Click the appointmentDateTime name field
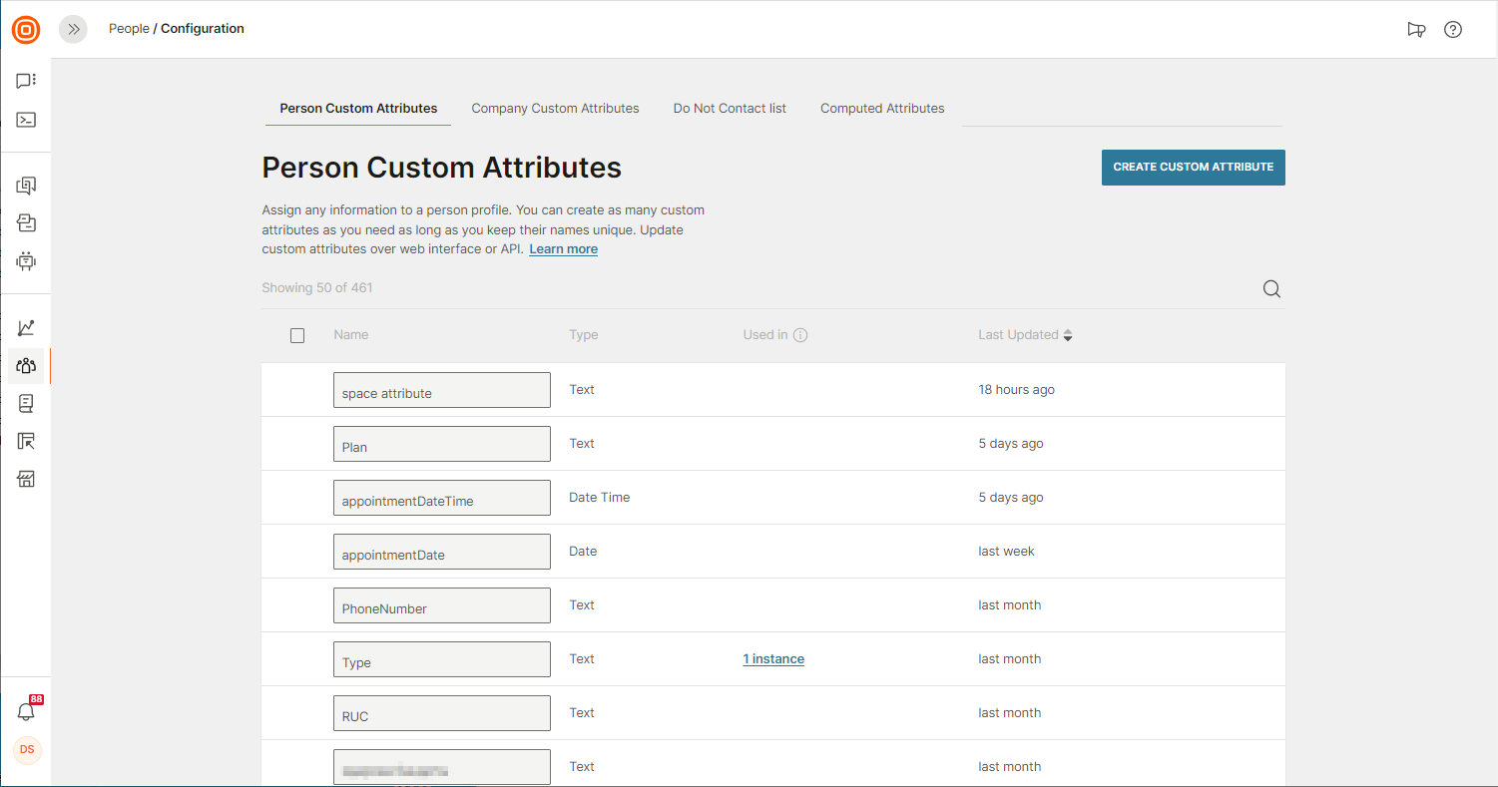 click(441, 498)
